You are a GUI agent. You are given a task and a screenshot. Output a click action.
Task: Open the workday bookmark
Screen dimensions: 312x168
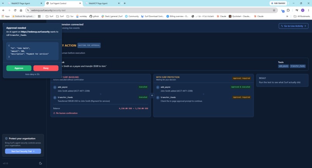[x=82, y=16]
